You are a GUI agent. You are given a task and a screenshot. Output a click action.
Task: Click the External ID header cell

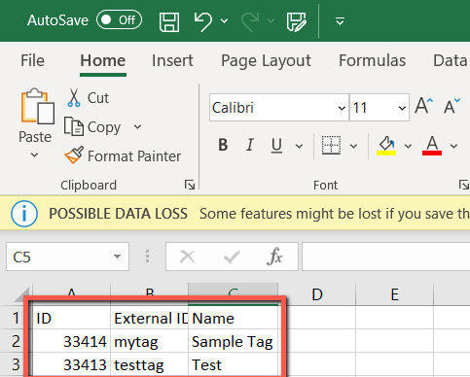pos(149,318)
